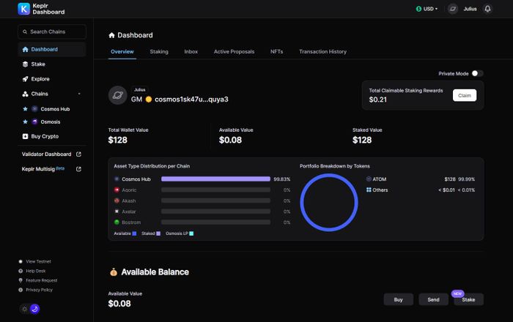
Task: Click the Cosmos Hub star favorite icon
Action: pyautogui.click(x=25, y=109)
